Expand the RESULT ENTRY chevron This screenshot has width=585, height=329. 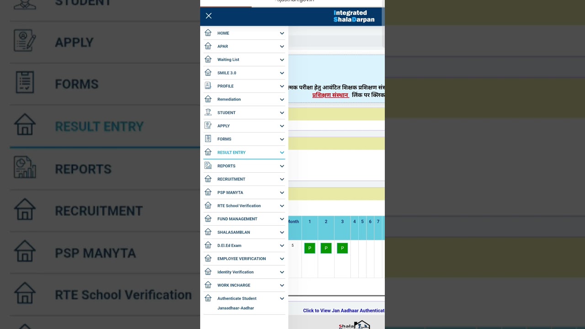point(282,153)
